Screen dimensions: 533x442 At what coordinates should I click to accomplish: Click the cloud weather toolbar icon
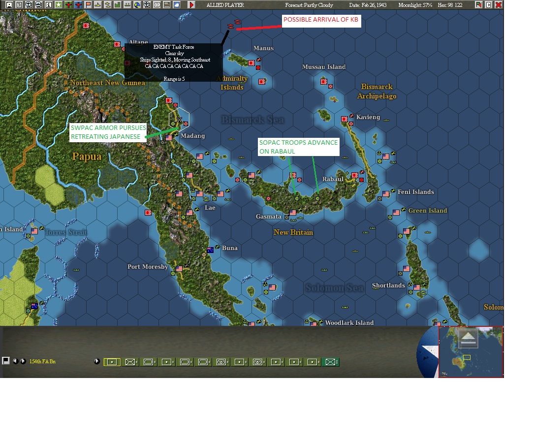tap(177, 5)
